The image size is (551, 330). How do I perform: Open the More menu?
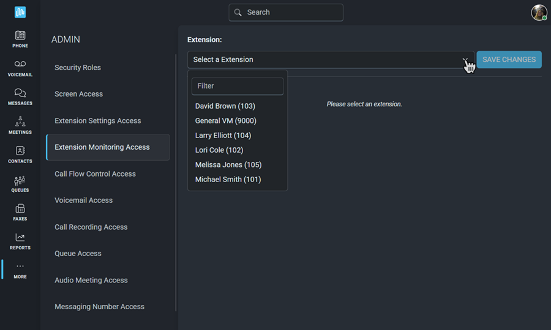(20, 270)
